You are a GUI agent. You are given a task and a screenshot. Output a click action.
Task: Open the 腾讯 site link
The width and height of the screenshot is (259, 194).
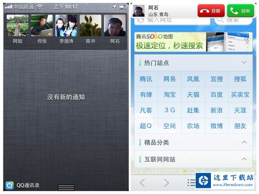pos(146,79)
